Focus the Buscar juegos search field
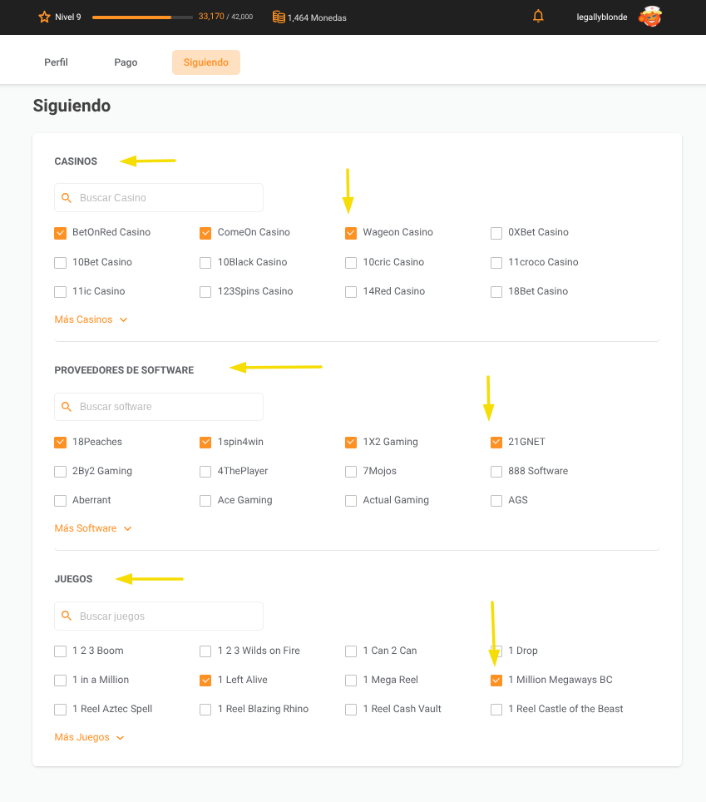The height and width of the screenshot is (802, 706). 166,616
